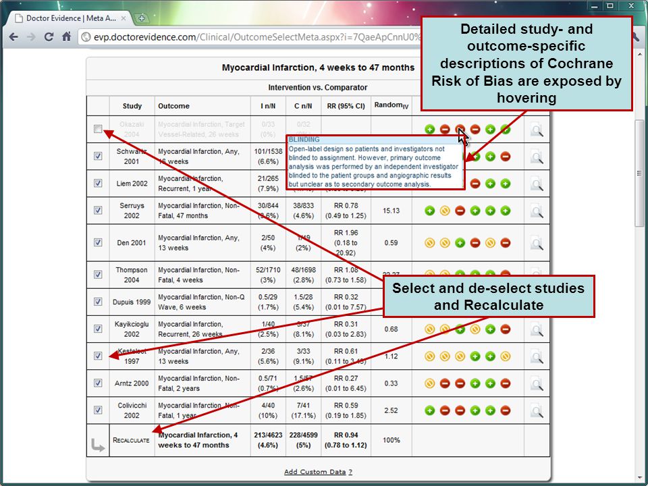Click the I n/N column header
This screenshot has height=486, width=648.
[268, 106]
